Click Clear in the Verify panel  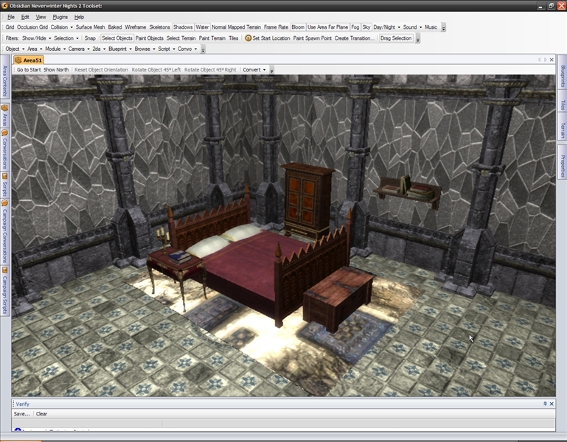tap(42, 414)
